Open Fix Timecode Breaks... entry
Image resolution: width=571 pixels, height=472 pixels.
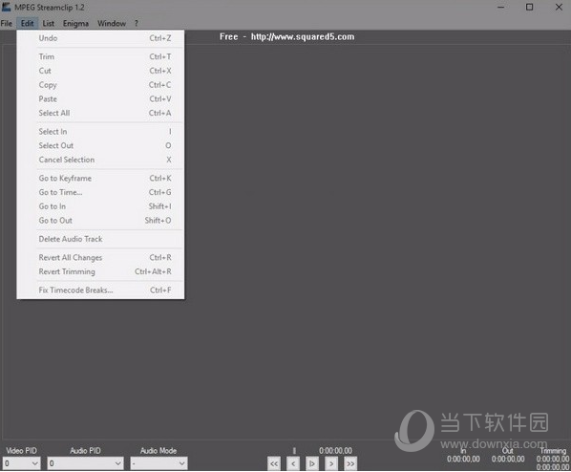tap(100, 290)
